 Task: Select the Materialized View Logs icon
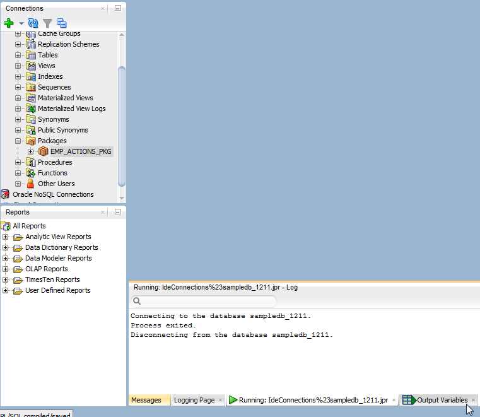tap(31, 109)
